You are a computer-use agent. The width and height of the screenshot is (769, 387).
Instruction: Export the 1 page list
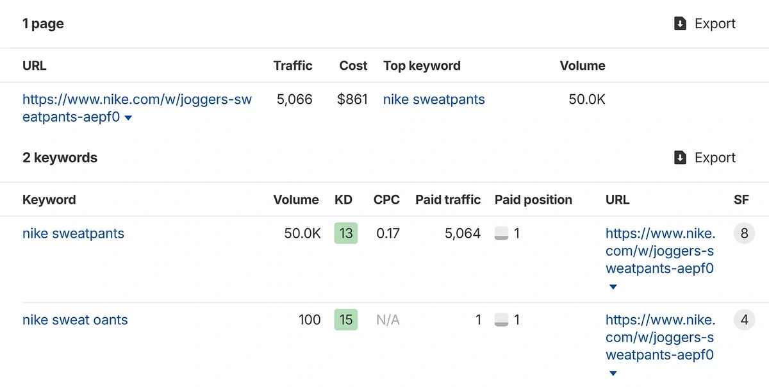(x=705, y=24)
